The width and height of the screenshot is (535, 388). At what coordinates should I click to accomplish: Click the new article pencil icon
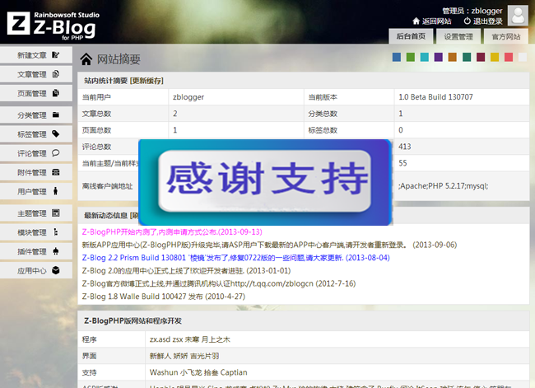pos(56,54)
